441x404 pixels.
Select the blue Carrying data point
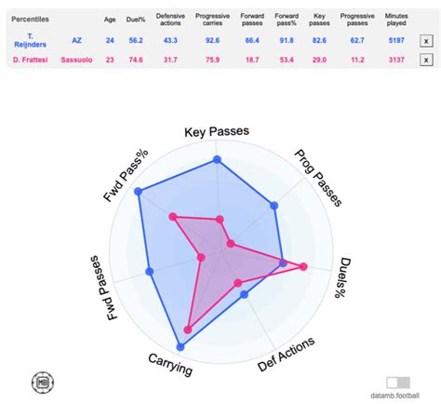180,346
